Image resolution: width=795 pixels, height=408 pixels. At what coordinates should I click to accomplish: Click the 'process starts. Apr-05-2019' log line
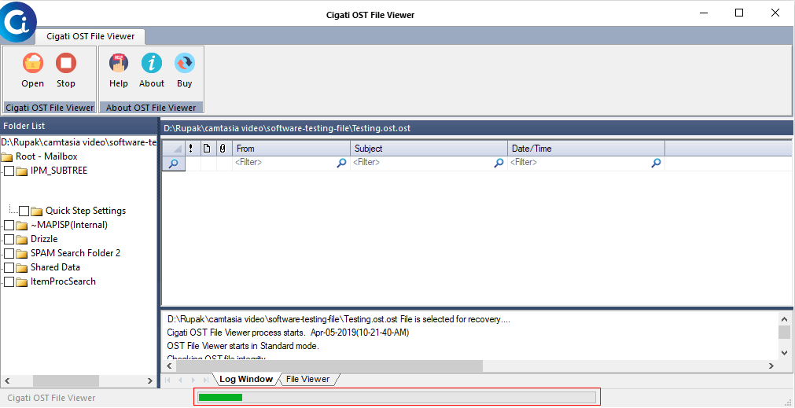(x=288, y=333)
